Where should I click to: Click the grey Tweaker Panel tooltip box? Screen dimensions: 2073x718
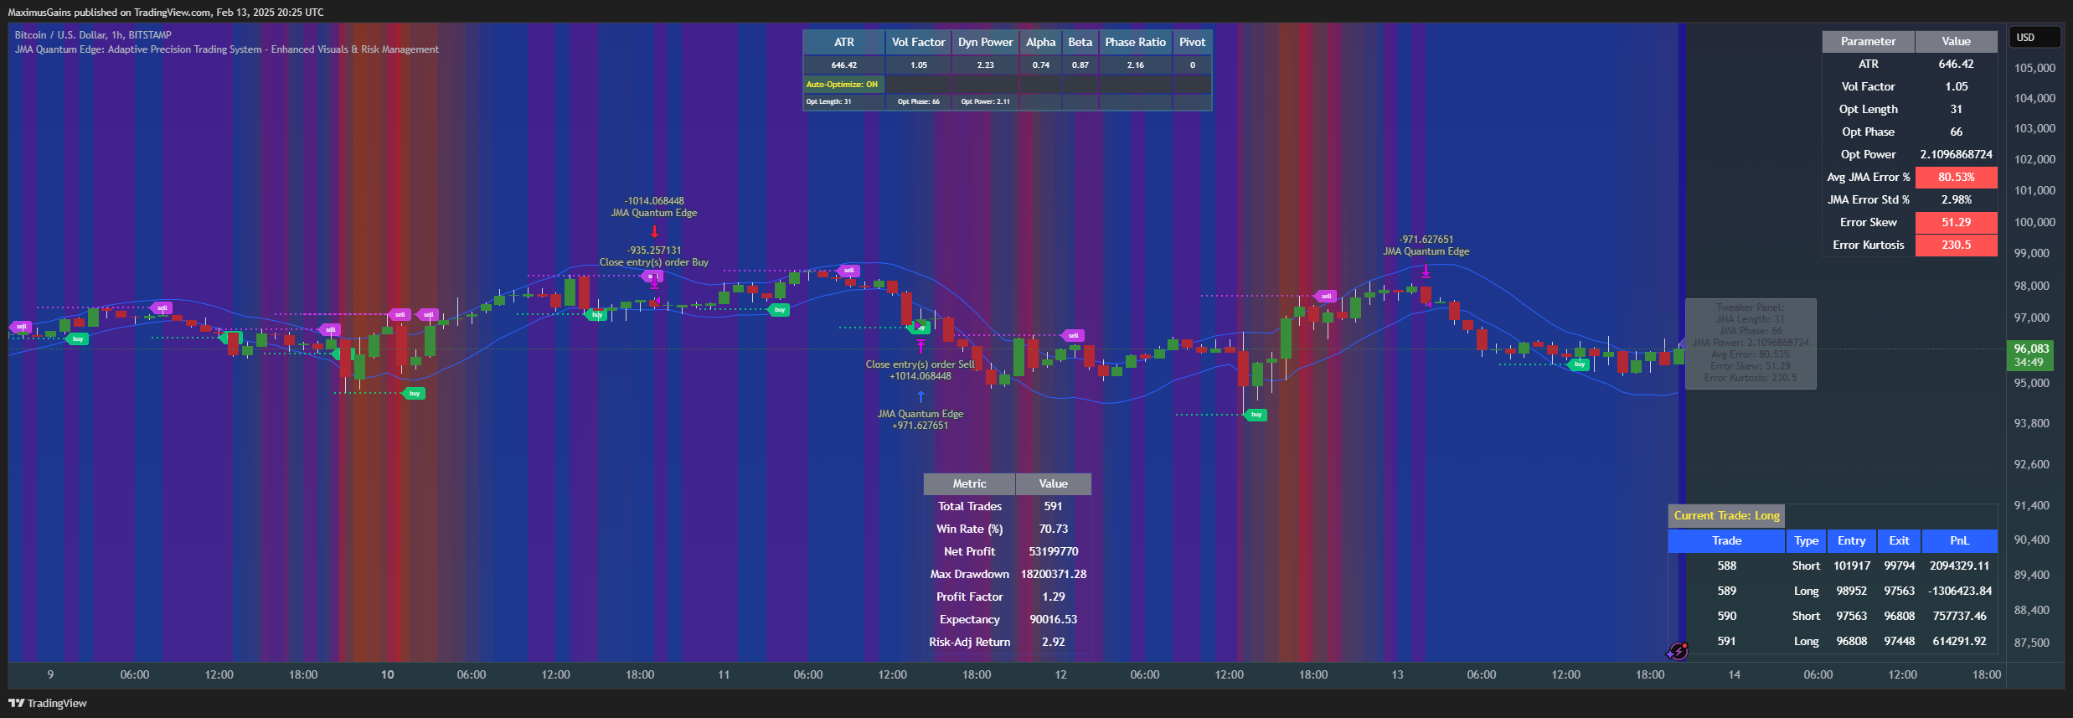(1750, 344)
